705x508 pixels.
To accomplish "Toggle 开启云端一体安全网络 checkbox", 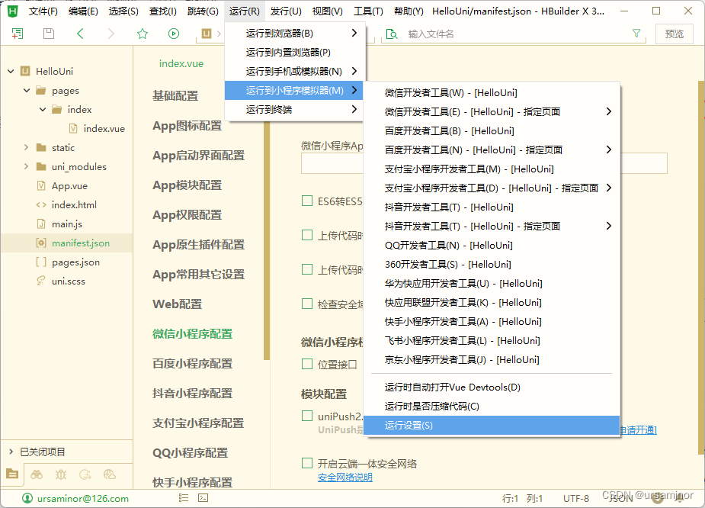I will 307,463.
